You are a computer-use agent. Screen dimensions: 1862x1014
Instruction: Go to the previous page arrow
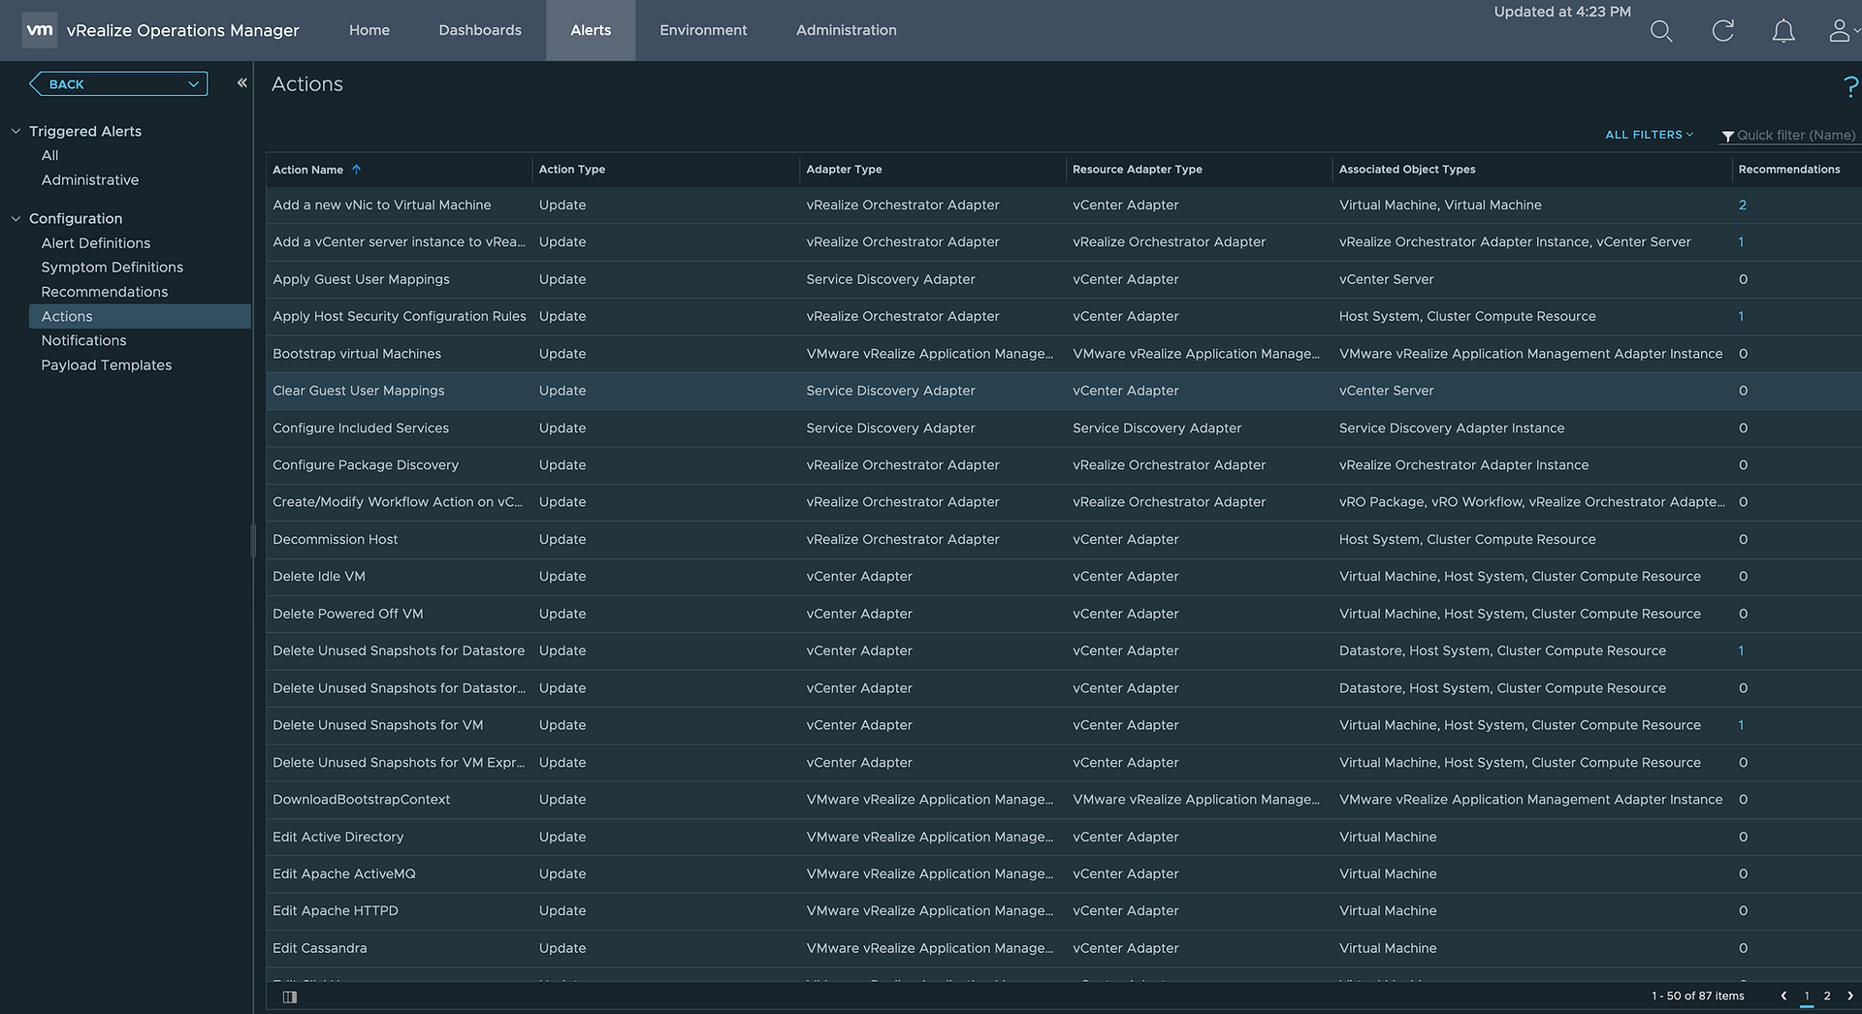pyautogui.click(x=1783, y=996)
